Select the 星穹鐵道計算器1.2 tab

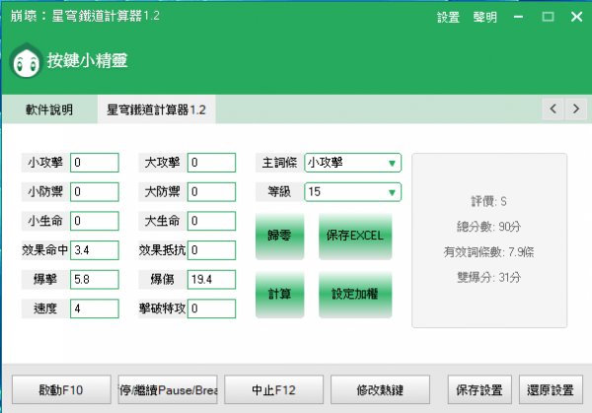tap(156, 109)
